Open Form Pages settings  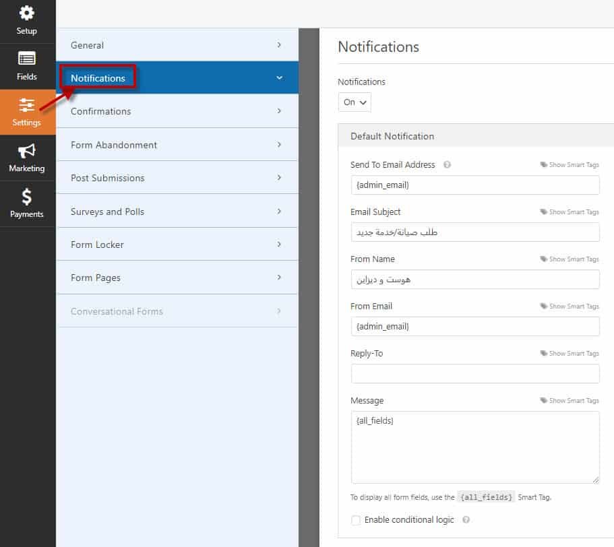[x=177, y=278]
